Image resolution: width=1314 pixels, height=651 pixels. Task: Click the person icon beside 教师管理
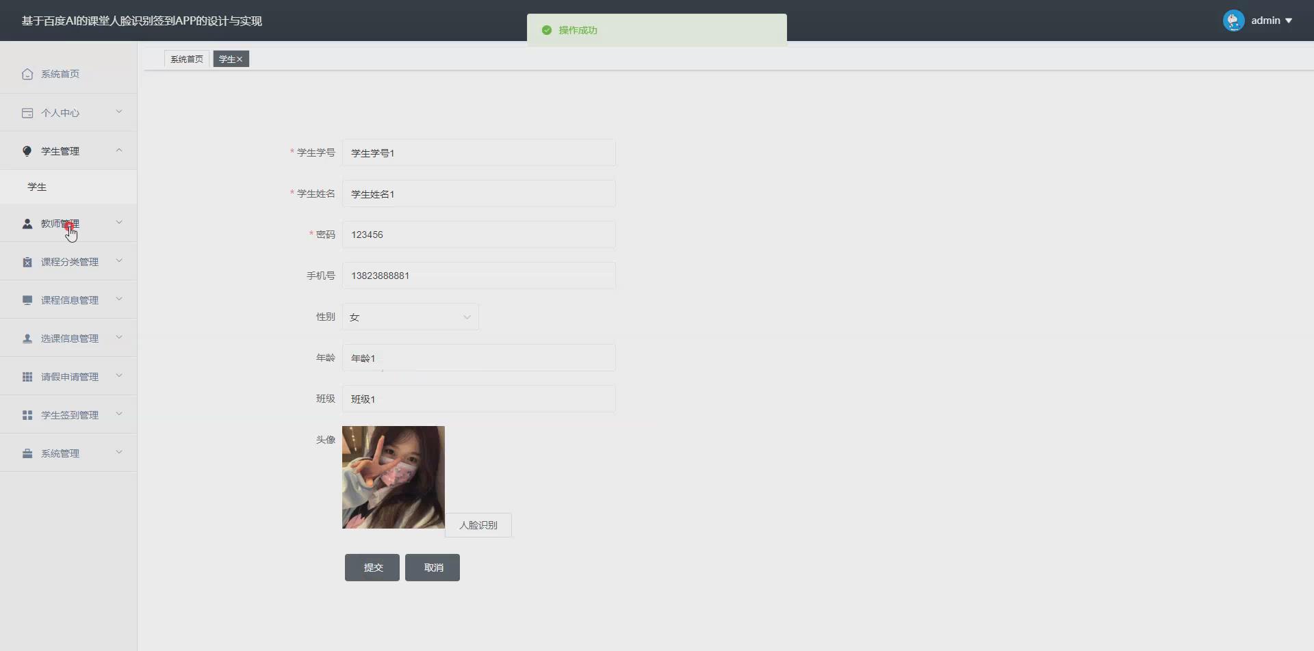[x=27, y=224]
